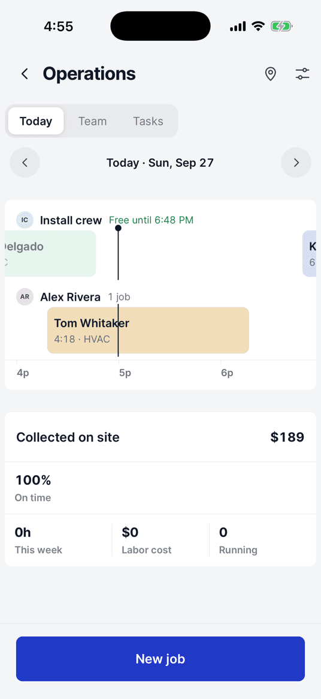The height and width of the screenshot is (699, 321).
Task: Tap the Wi-Fi status icon
Action: coord(258,27)
